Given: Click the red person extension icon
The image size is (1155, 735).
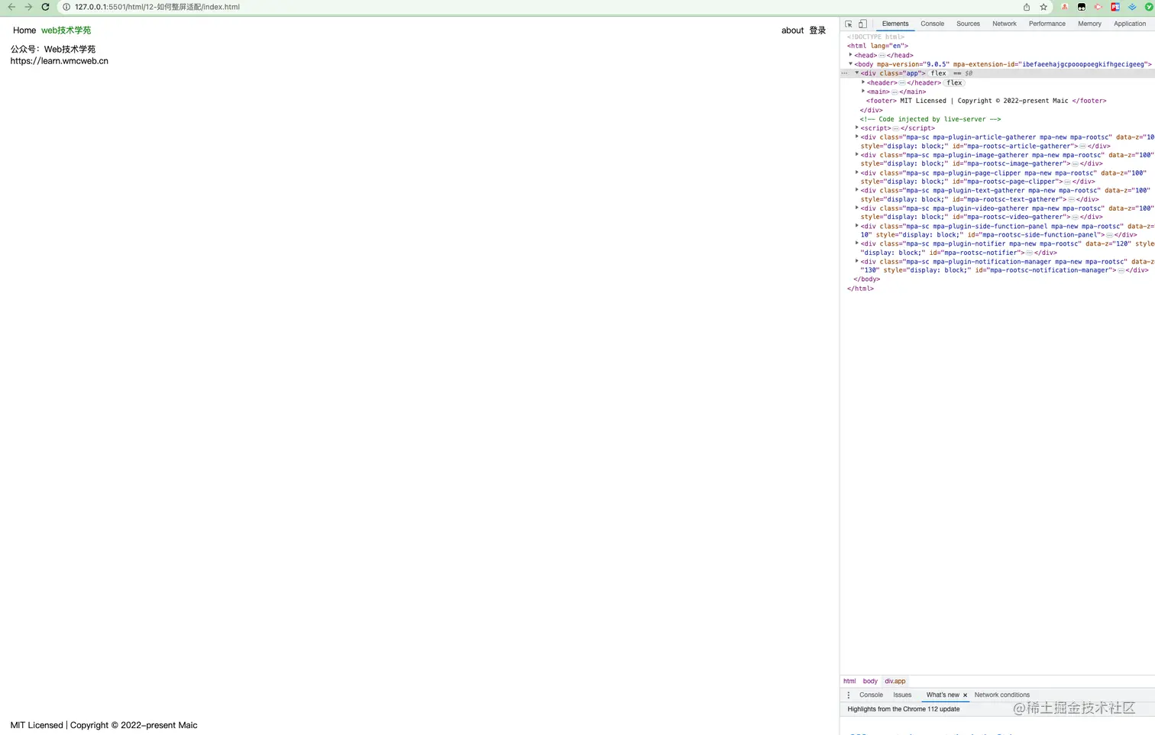Looking at the screenshot, I should (1065, 7).
